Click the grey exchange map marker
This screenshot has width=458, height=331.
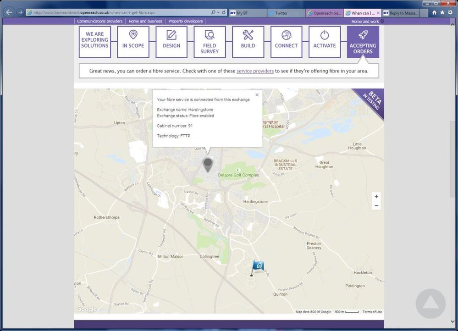[x=208, y=165]
